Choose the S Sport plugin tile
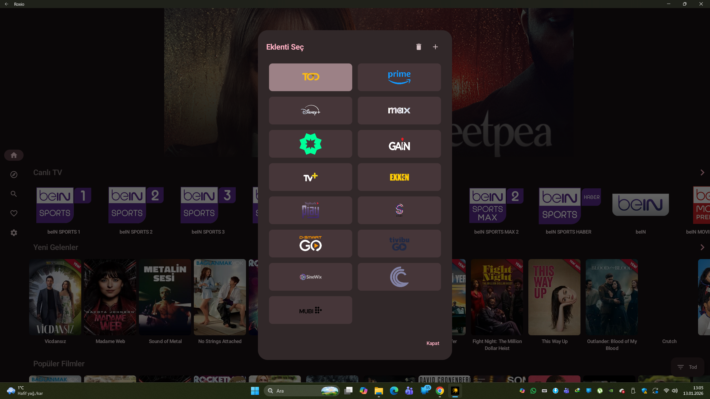 pos(399,210)
